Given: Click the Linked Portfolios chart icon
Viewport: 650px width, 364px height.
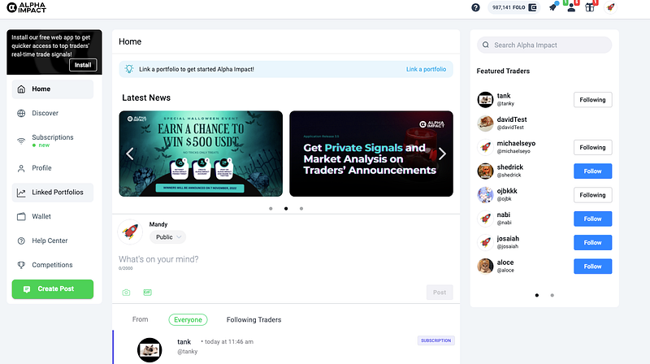Looking at the screenshot, I should (21, 193).
